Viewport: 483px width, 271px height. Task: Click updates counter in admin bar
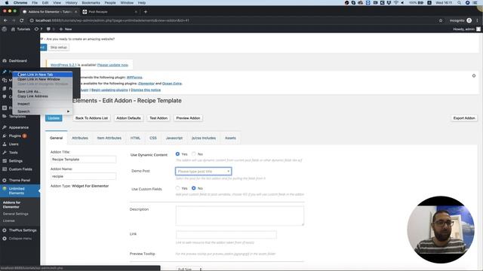38,29
